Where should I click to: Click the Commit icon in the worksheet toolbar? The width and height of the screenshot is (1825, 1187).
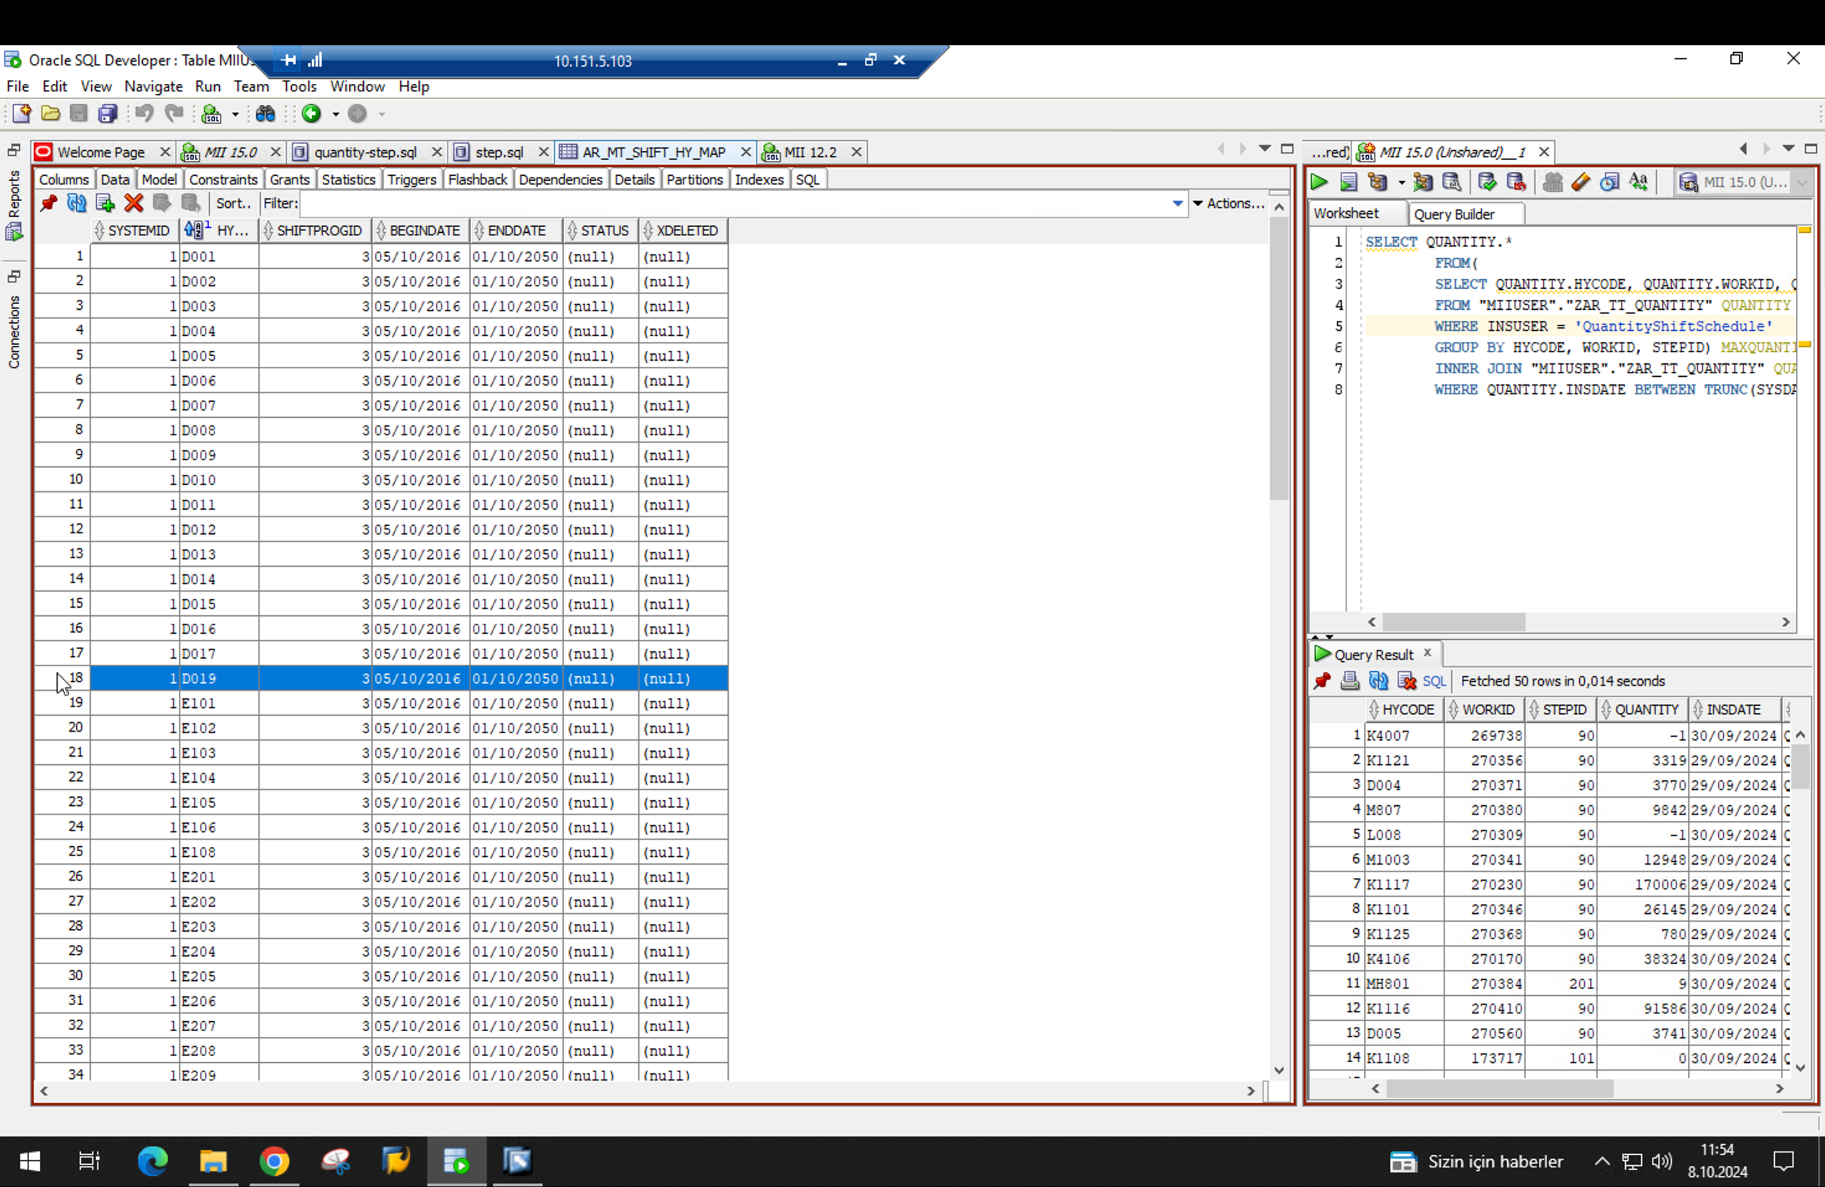point(1487,182)
